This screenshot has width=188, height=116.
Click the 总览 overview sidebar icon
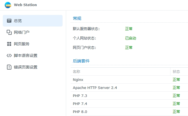tap(9, 21)
